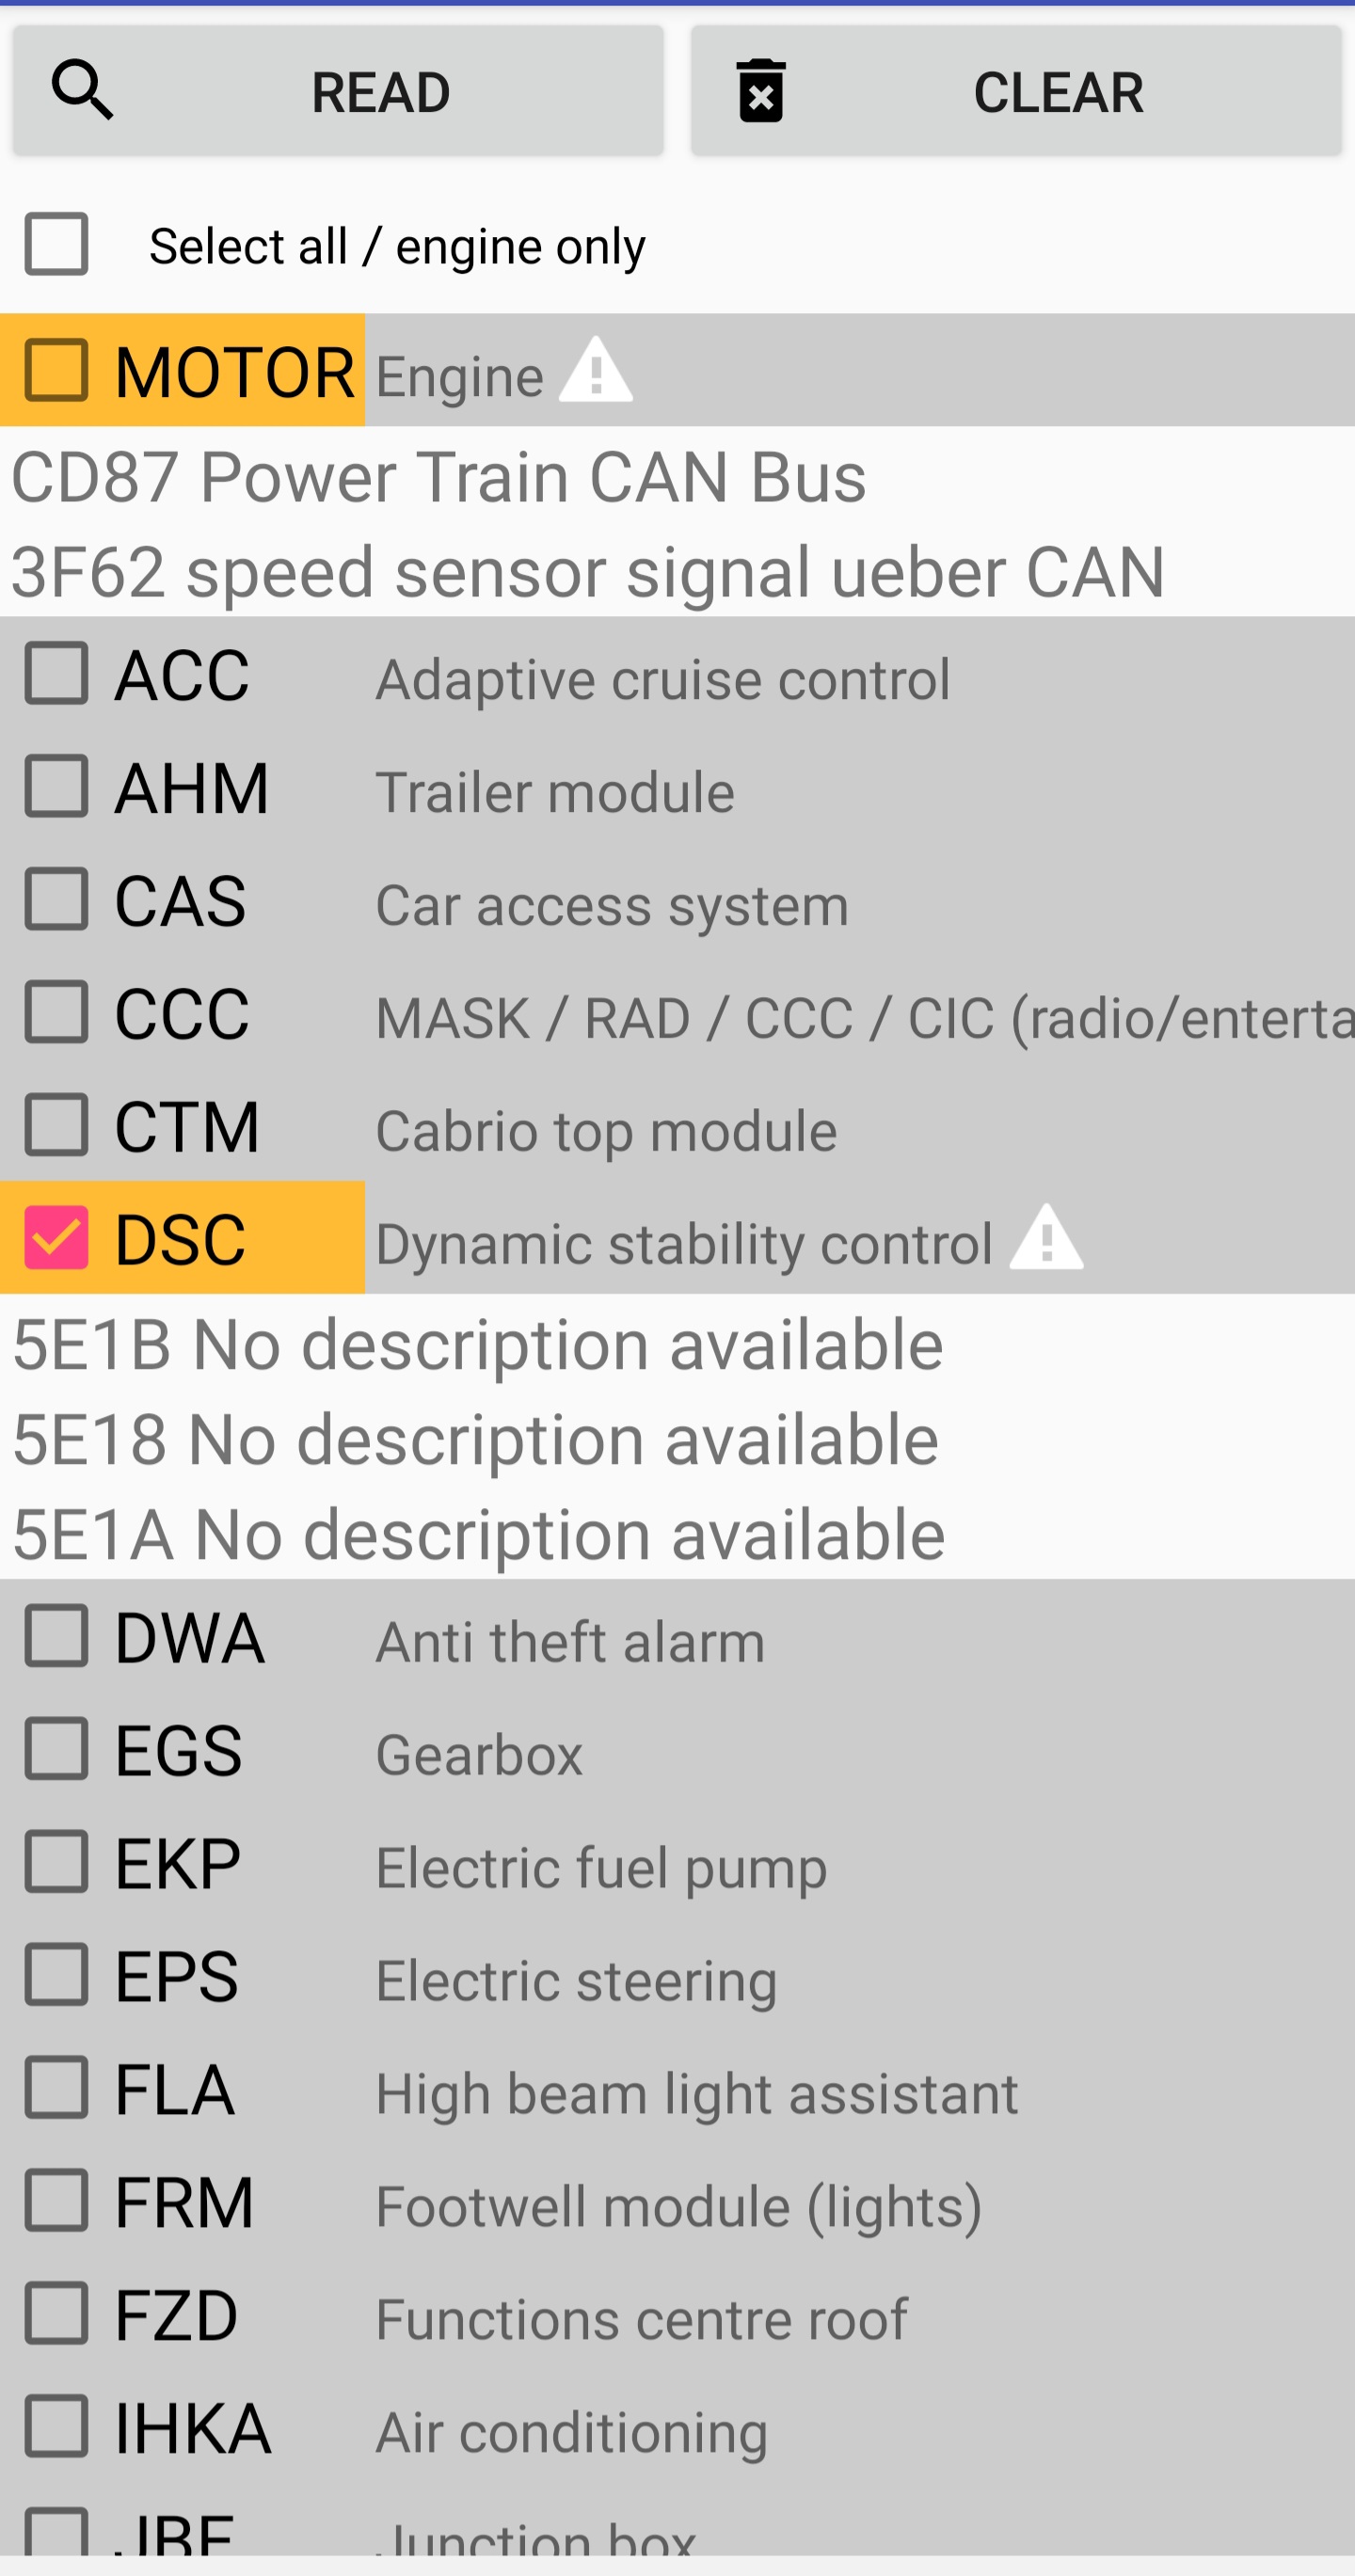
Task: Select the CAS checkbox
Action: point(56,899)
